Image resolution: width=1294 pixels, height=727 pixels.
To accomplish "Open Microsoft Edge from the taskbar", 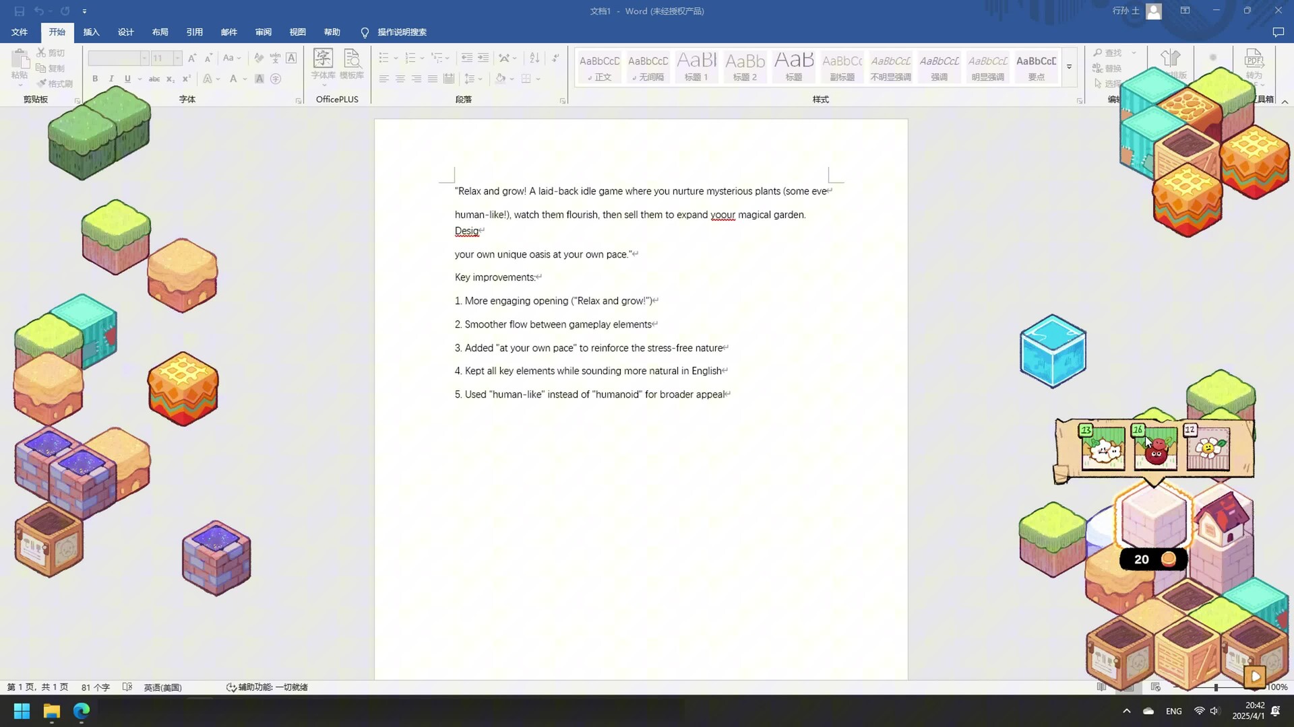I will (x=82, y=711).
